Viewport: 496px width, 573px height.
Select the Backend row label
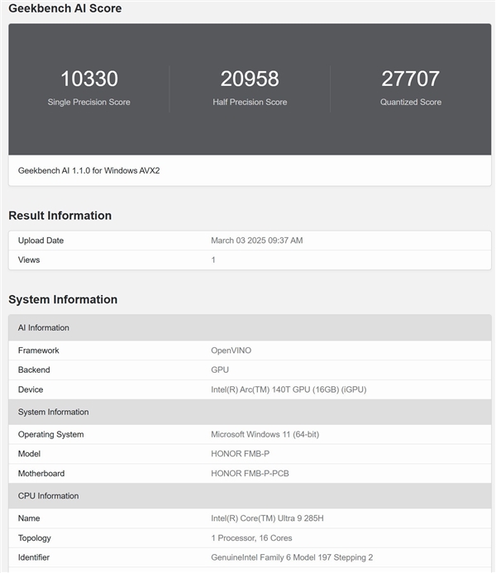click(x=34, y=370)
